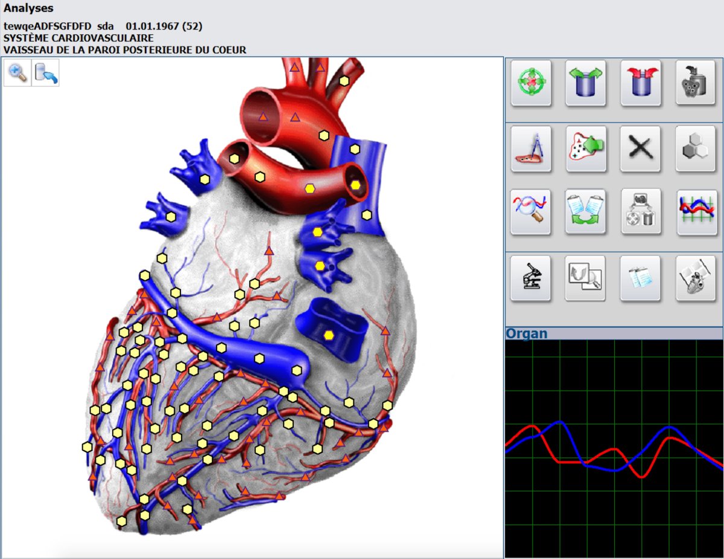Click the magnifier over curves icon
The width and height of the screenshot is (724, 559).
(x=531, y=211)
